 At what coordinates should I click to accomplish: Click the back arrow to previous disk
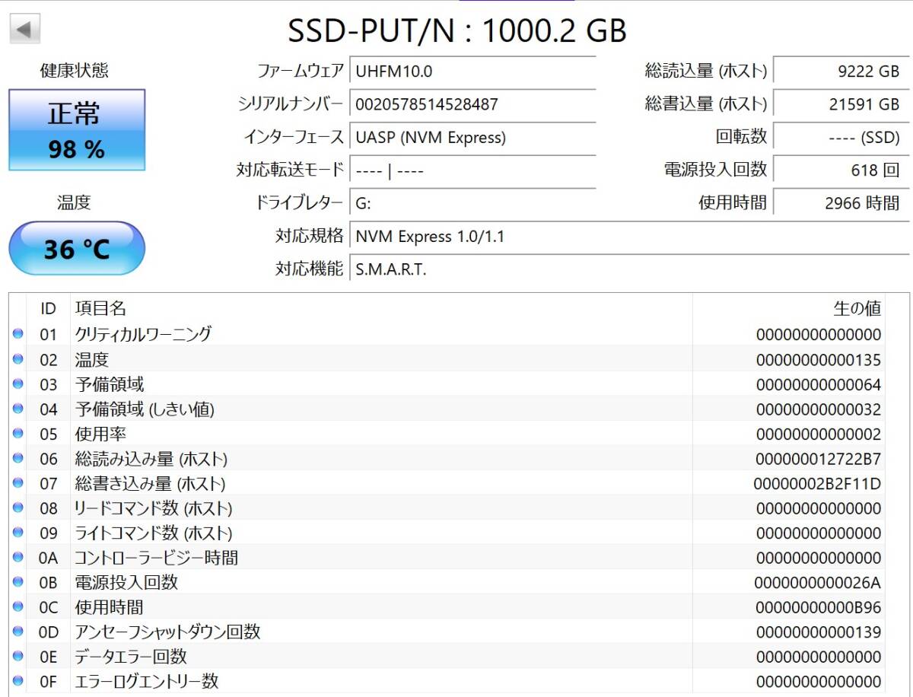click(24, 30)
